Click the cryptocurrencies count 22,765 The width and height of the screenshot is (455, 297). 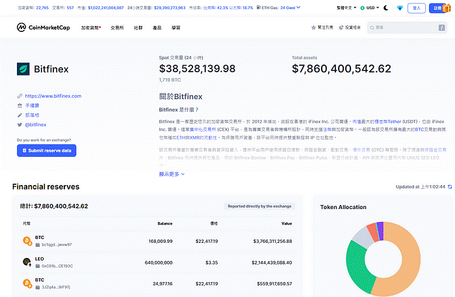[42, 8]
